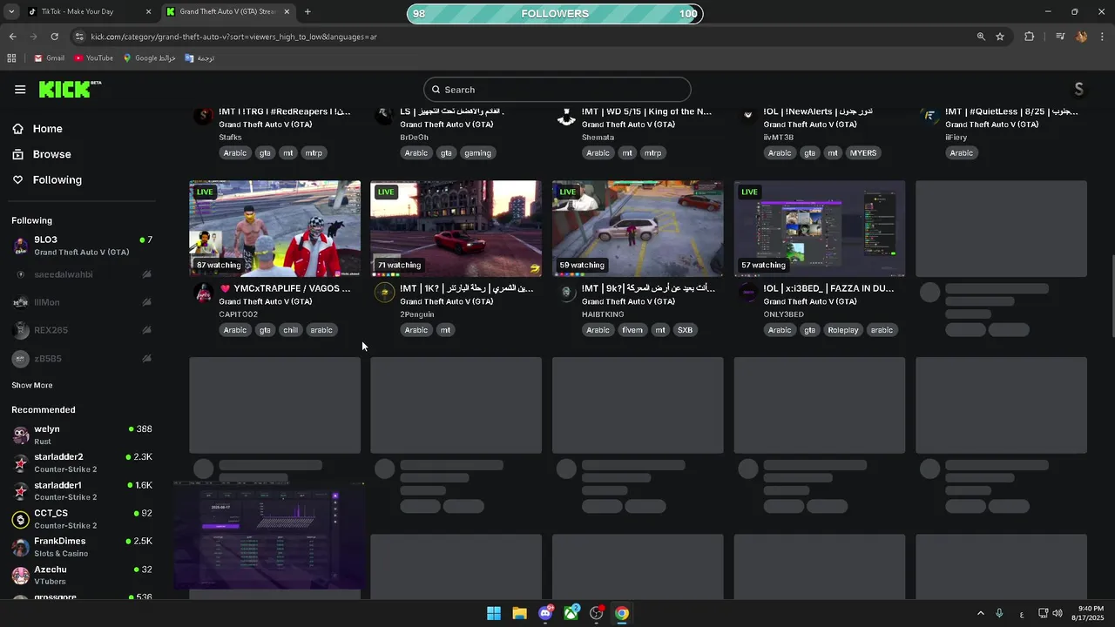Viewport: 1115px width, 627px height.
Task: Click HAIBTKING streamer avatar icon
Action: tap(566, 293)
